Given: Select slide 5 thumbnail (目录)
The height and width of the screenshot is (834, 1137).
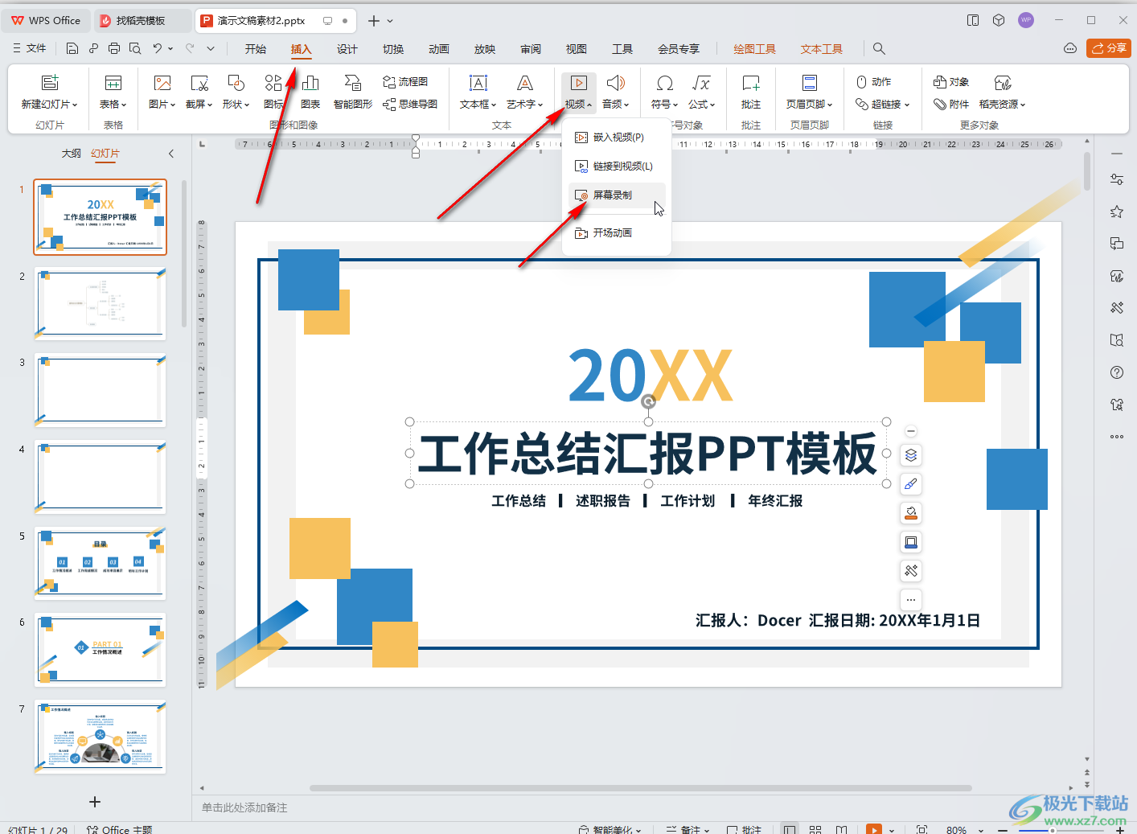Looking at the screenshot, I should coord(100,563).
